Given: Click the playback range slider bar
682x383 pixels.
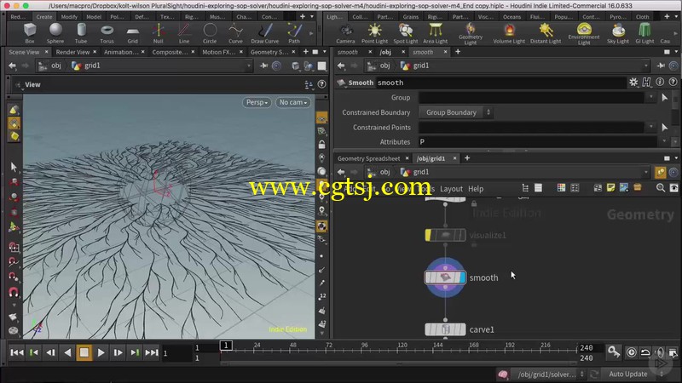Looking at the screenshot, I should [399, 363].
